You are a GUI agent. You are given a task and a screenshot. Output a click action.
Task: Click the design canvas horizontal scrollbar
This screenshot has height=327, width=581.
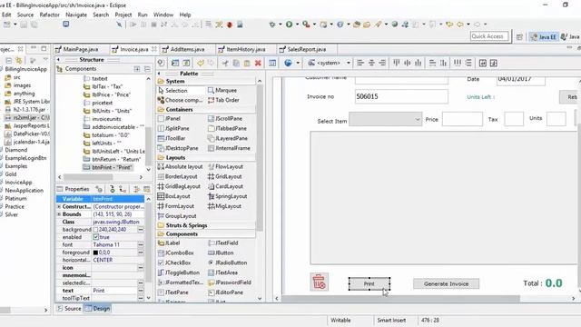[x=401, y=299]
